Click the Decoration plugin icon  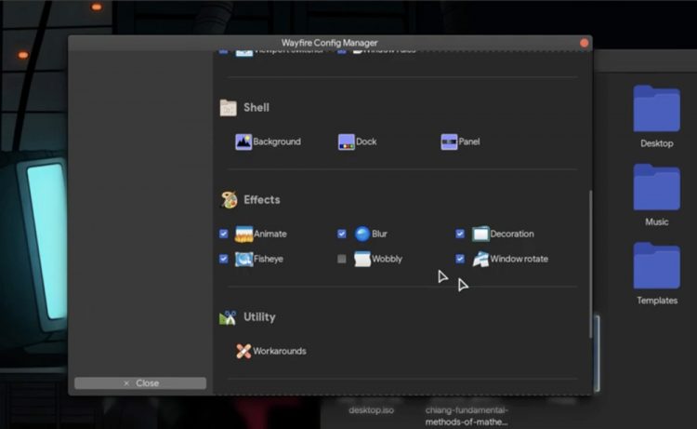pyautogui.click(x=480, y=235)
